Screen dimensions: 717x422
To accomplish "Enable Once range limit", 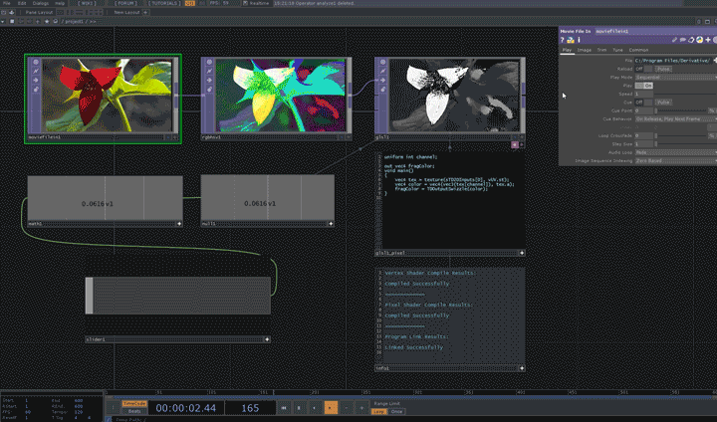I will coord(396,411).
